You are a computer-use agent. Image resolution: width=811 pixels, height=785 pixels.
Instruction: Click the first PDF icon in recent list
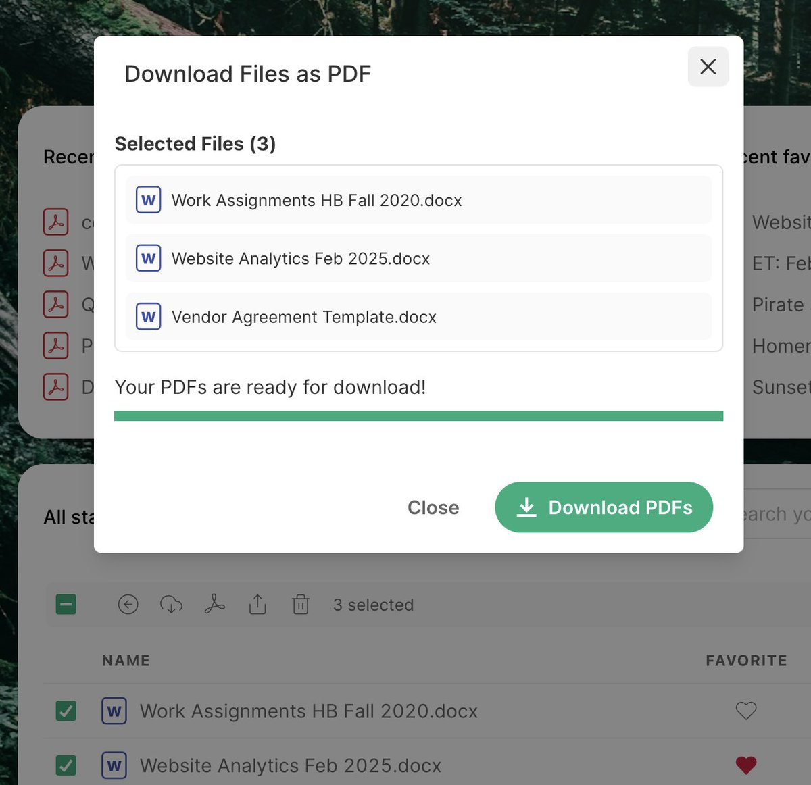tap(56, 222)
